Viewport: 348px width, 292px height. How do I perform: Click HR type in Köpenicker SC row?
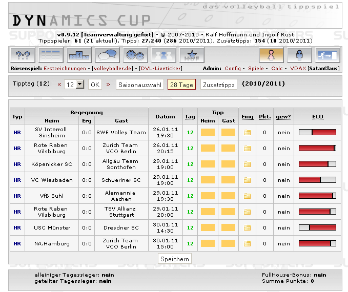click(17, 164)
